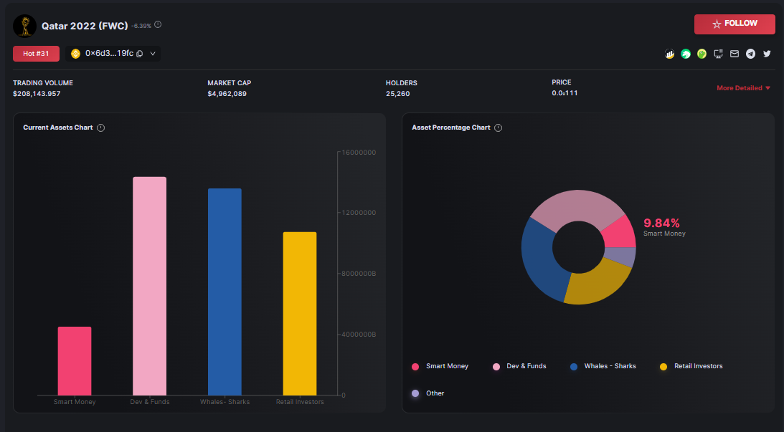This screenshot has width=784, height=432.
Task: Open the green unicorn exchange icon
Action: [686, 54]
